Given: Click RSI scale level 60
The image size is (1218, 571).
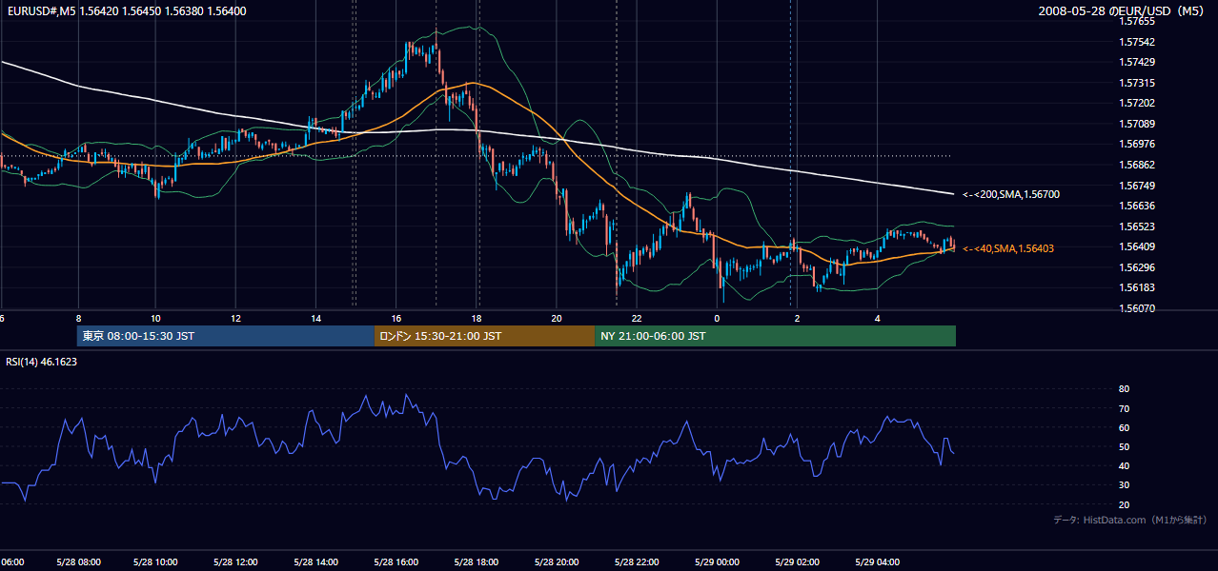Looking at the screenshot, I should 1124,427.
